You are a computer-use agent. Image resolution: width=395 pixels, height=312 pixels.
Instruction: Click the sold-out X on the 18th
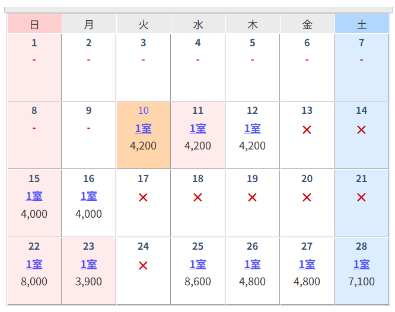tap(197, 198)
